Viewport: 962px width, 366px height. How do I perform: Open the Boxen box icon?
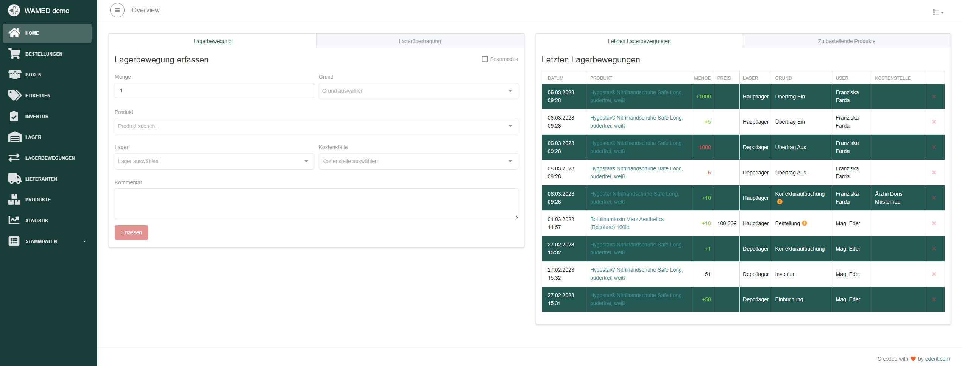[x=14, y=75]
